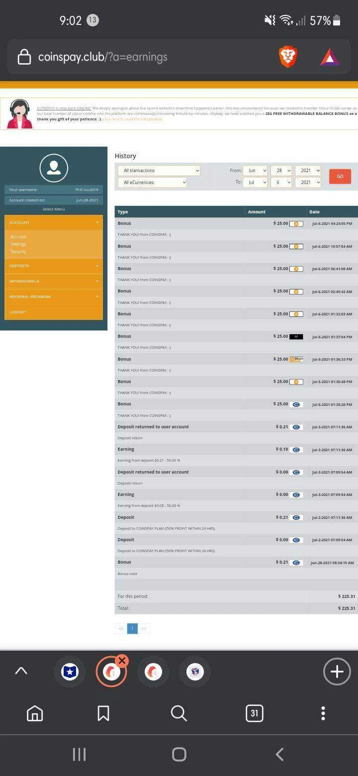358x776 pixels.
Task: Open the All transactions dropdown
Action: (159, 171)
